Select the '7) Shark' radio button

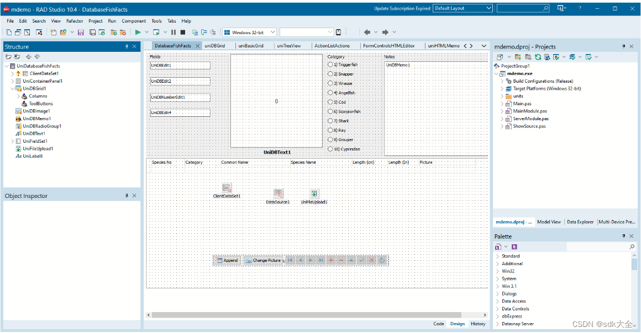(330, 121)
